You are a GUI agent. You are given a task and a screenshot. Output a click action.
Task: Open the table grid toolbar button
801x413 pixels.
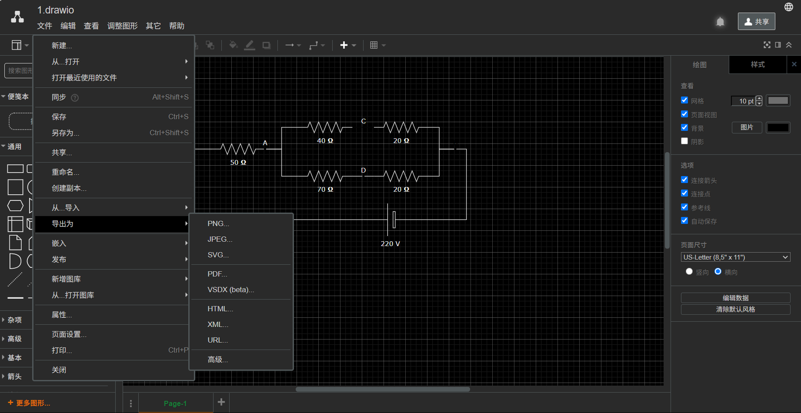pyautogui.click(x=377, y=45)
